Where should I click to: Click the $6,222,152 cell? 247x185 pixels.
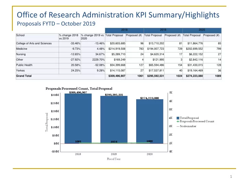point(193,54)
